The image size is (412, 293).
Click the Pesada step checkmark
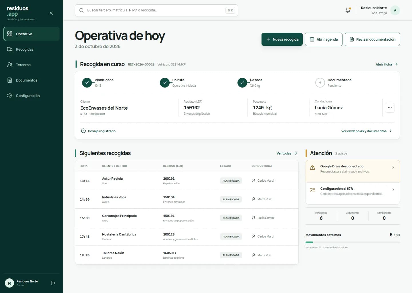click(x=242, y=83)
